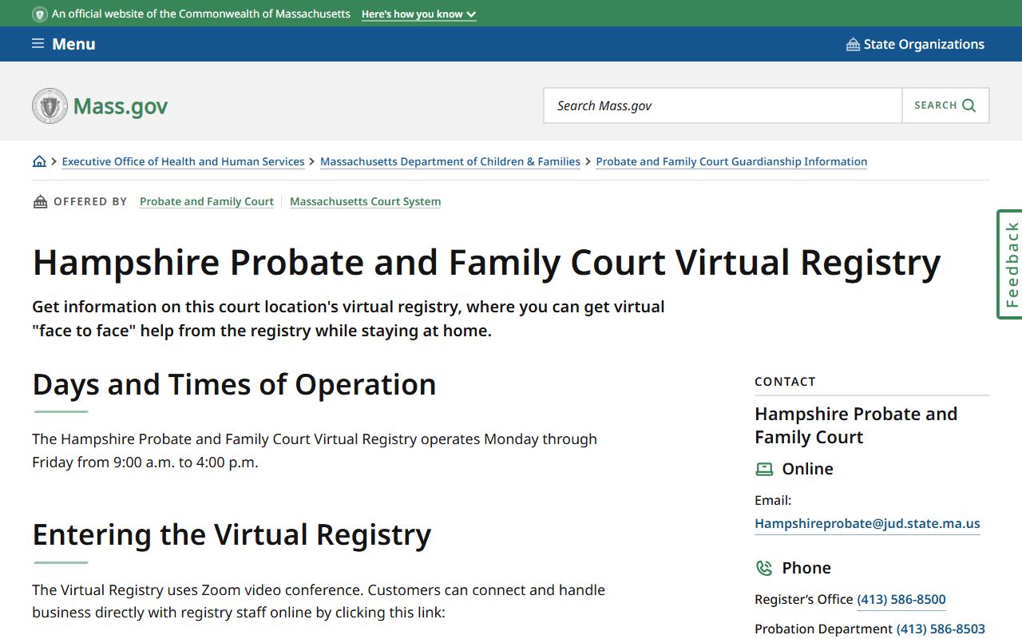Click the Massachusetts state seal in the green banner
Image resolution: width=1022 pixels, height=639 pixels.
(x=40, y=14)
